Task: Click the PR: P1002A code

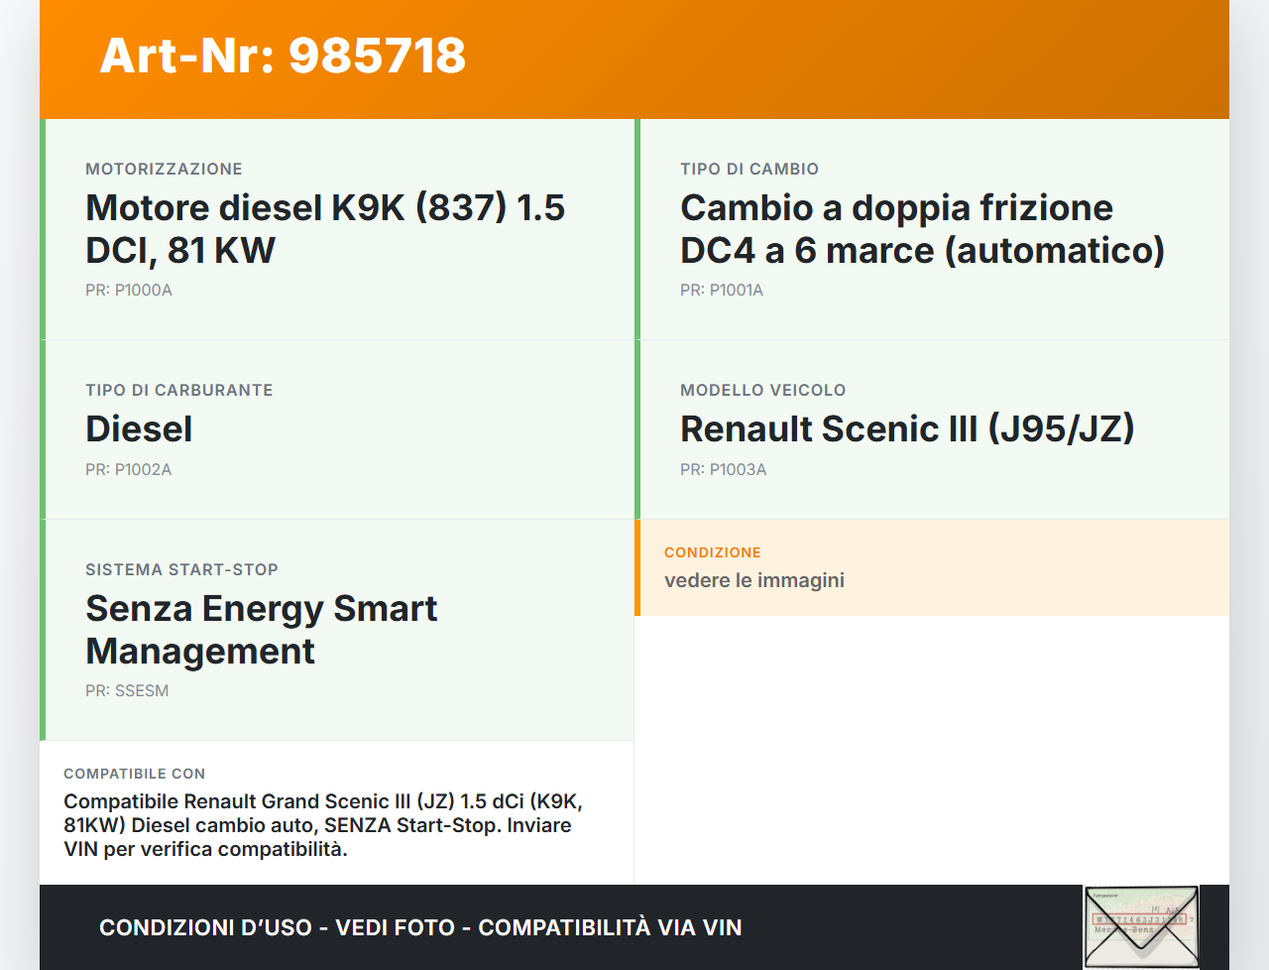Action: click(x=129, y=470)
